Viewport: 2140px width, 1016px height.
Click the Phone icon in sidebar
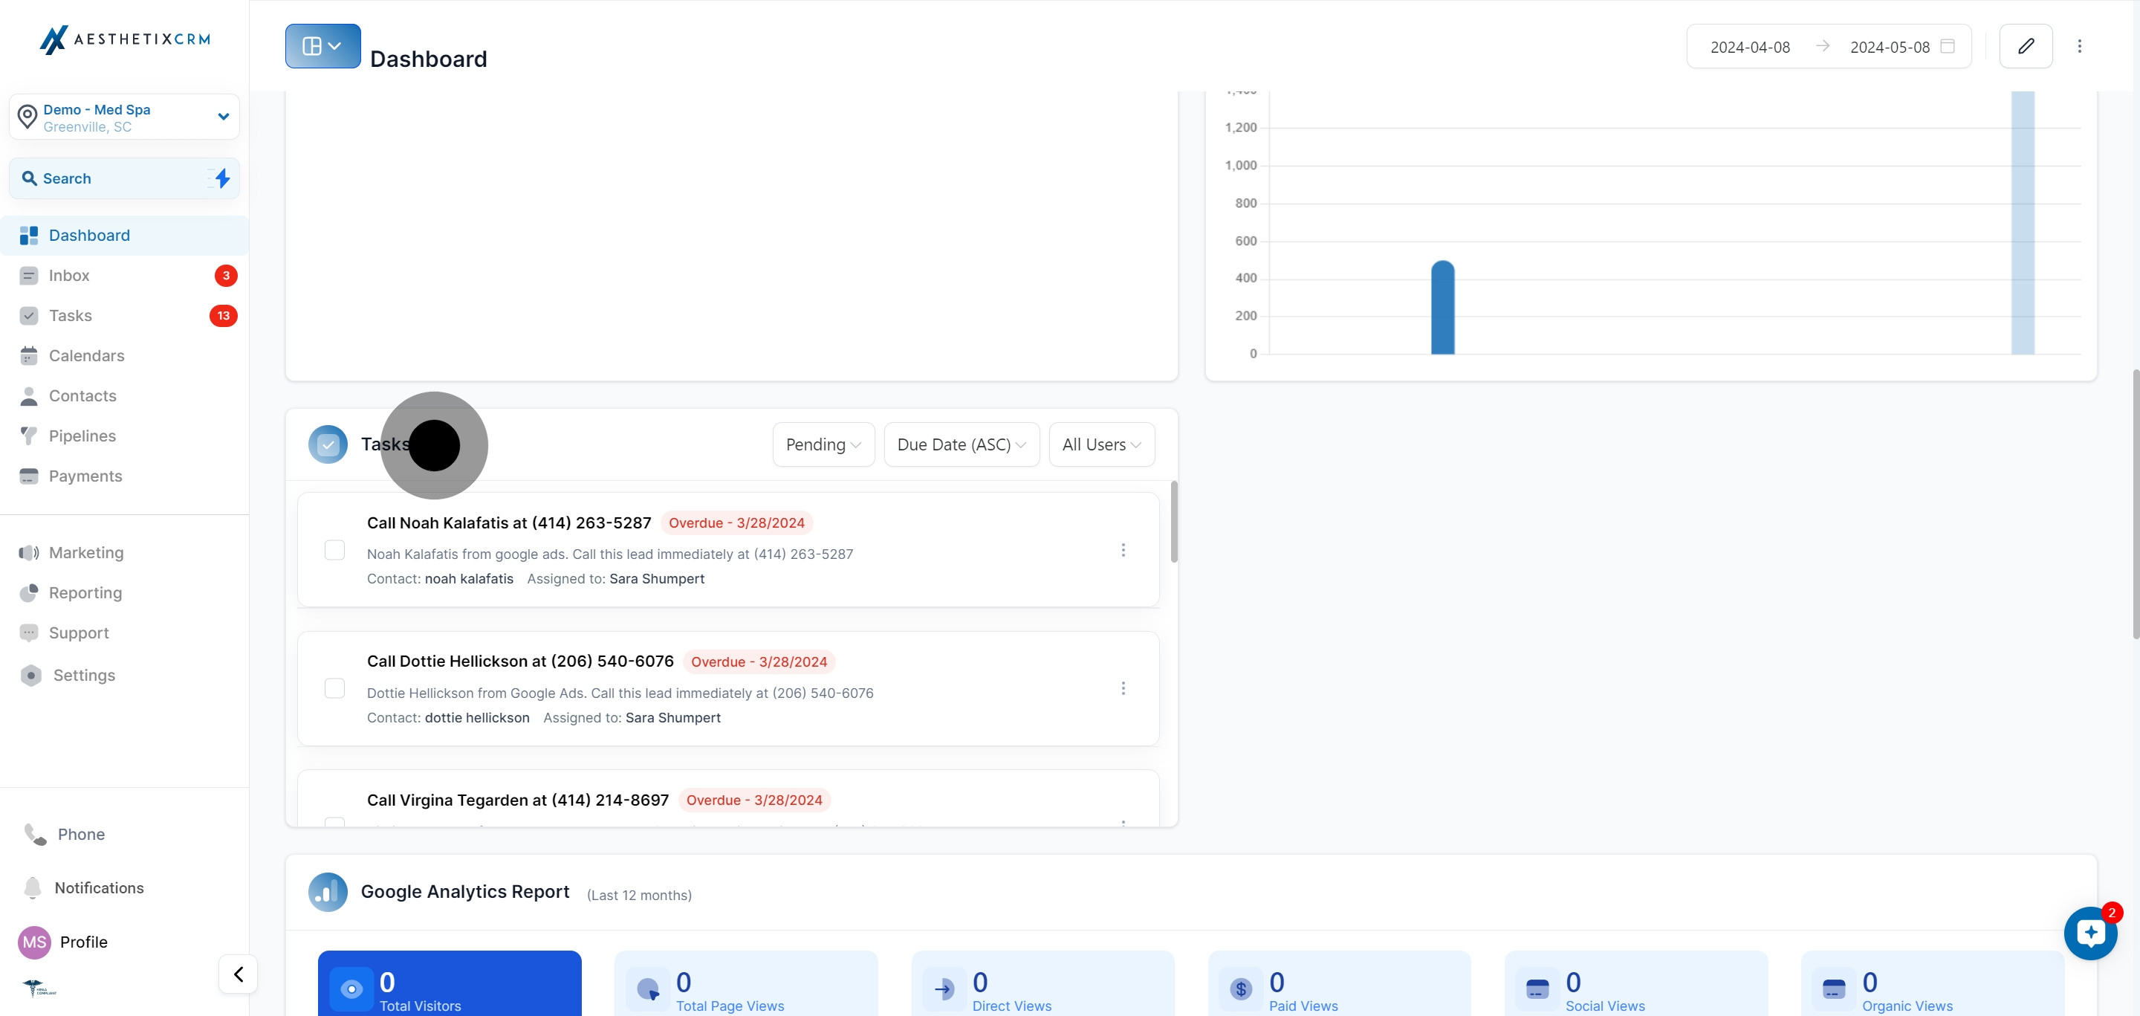[35, 834]
